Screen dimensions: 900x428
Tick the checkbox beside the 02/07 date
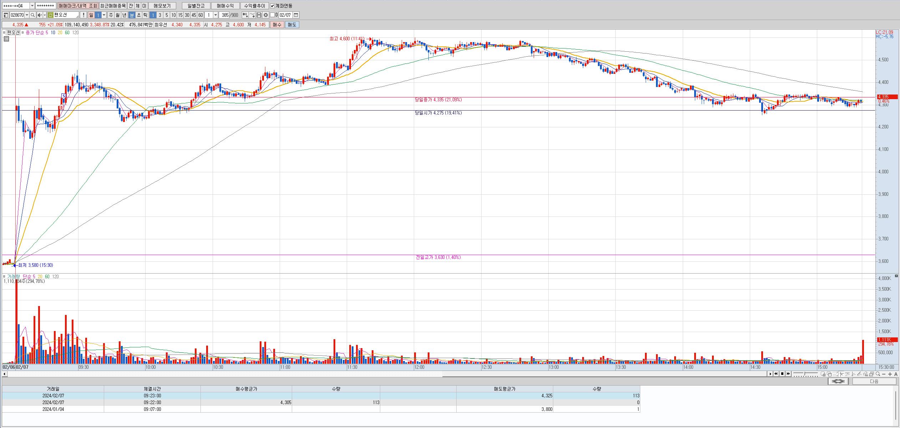273,15
